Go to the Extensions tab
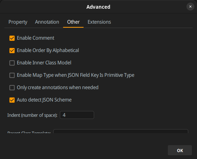 [99, 22]
